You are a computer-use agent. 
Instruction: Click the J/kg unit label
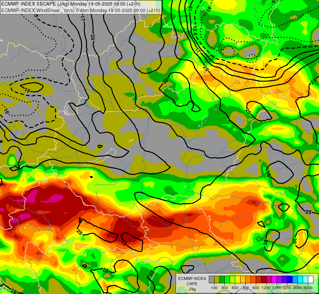coord(192,289)
